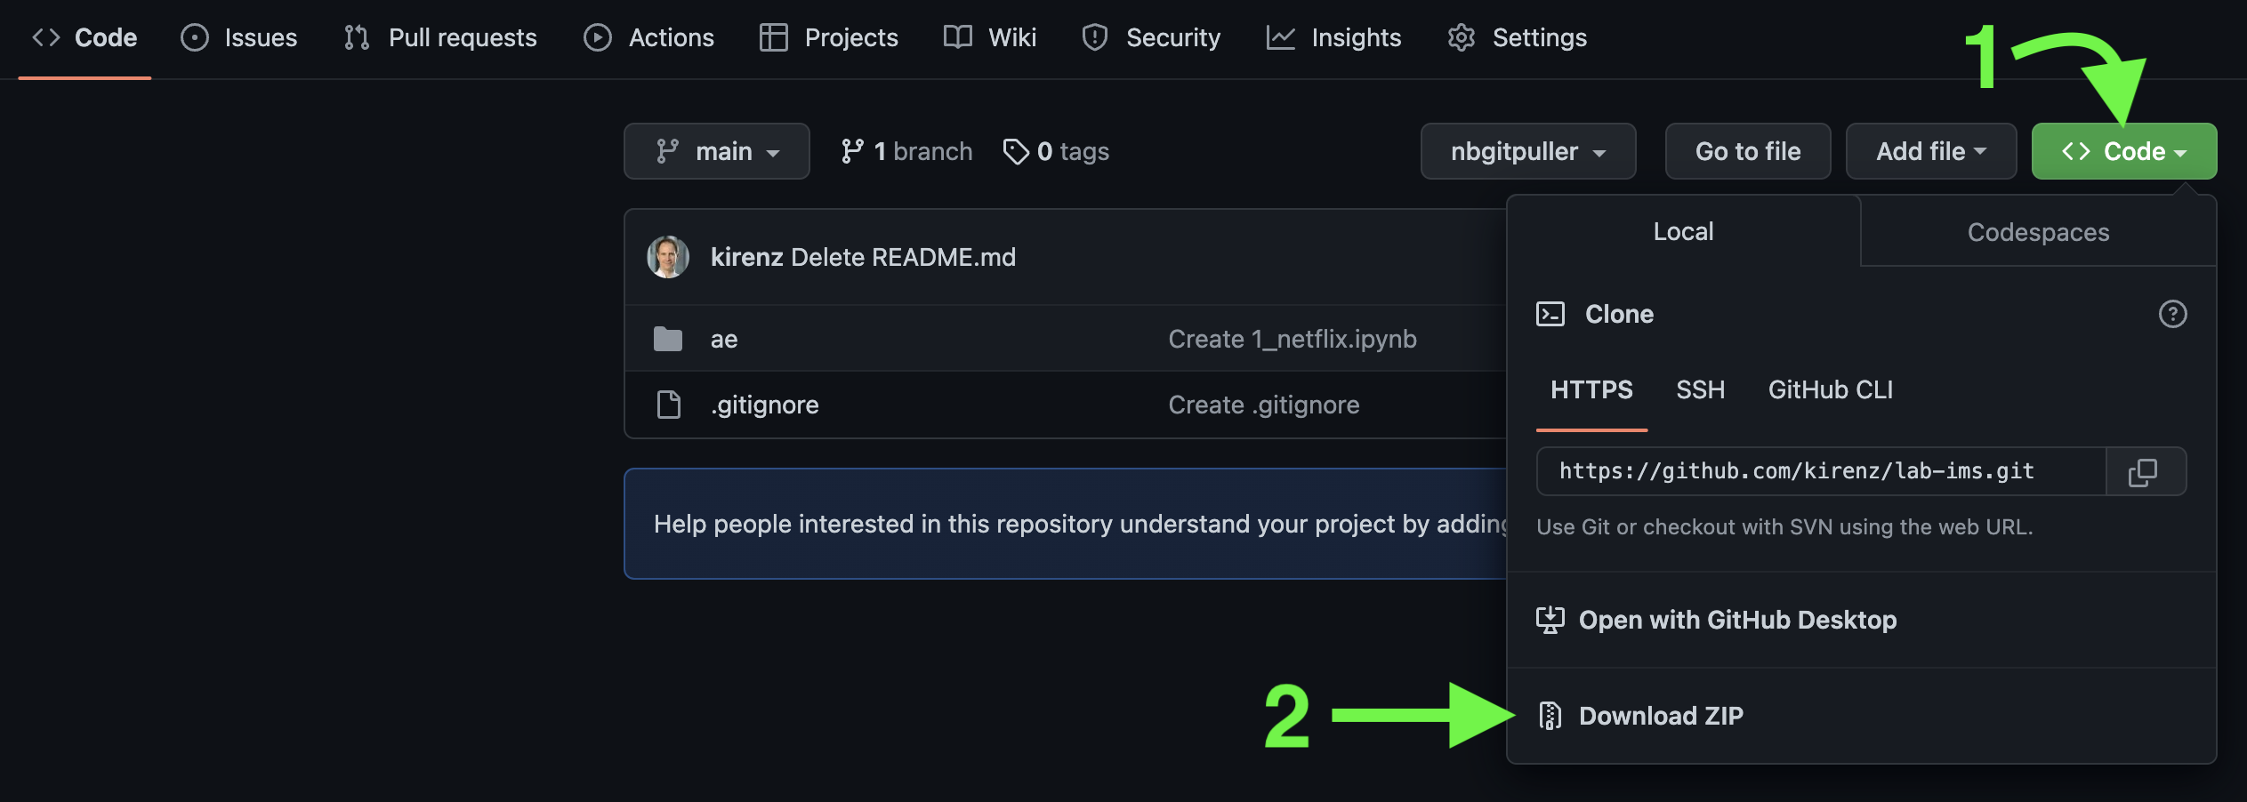The image size is (2247, 802).
Task: Click the Pull requests merge icon
Action: tap(357, 37)
